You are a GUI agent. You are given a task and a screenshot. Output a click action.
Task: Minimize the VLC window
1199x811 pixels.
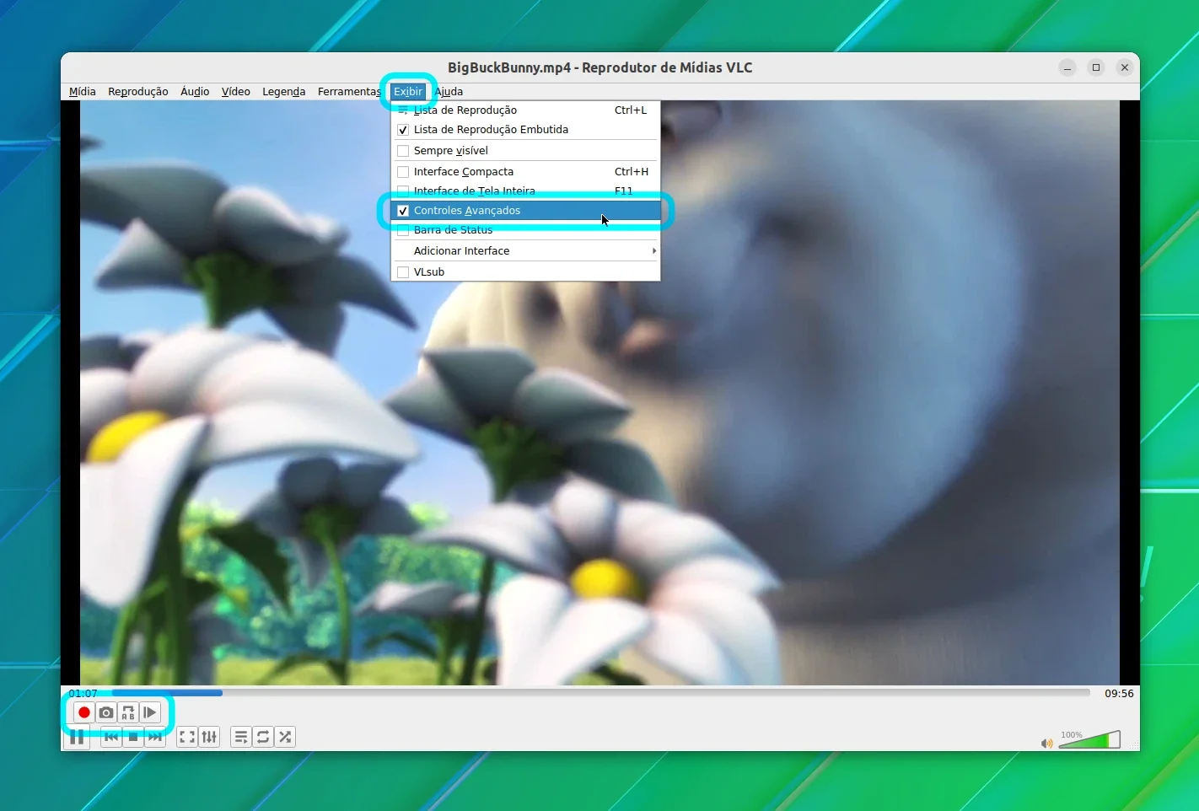[1067, 67]
